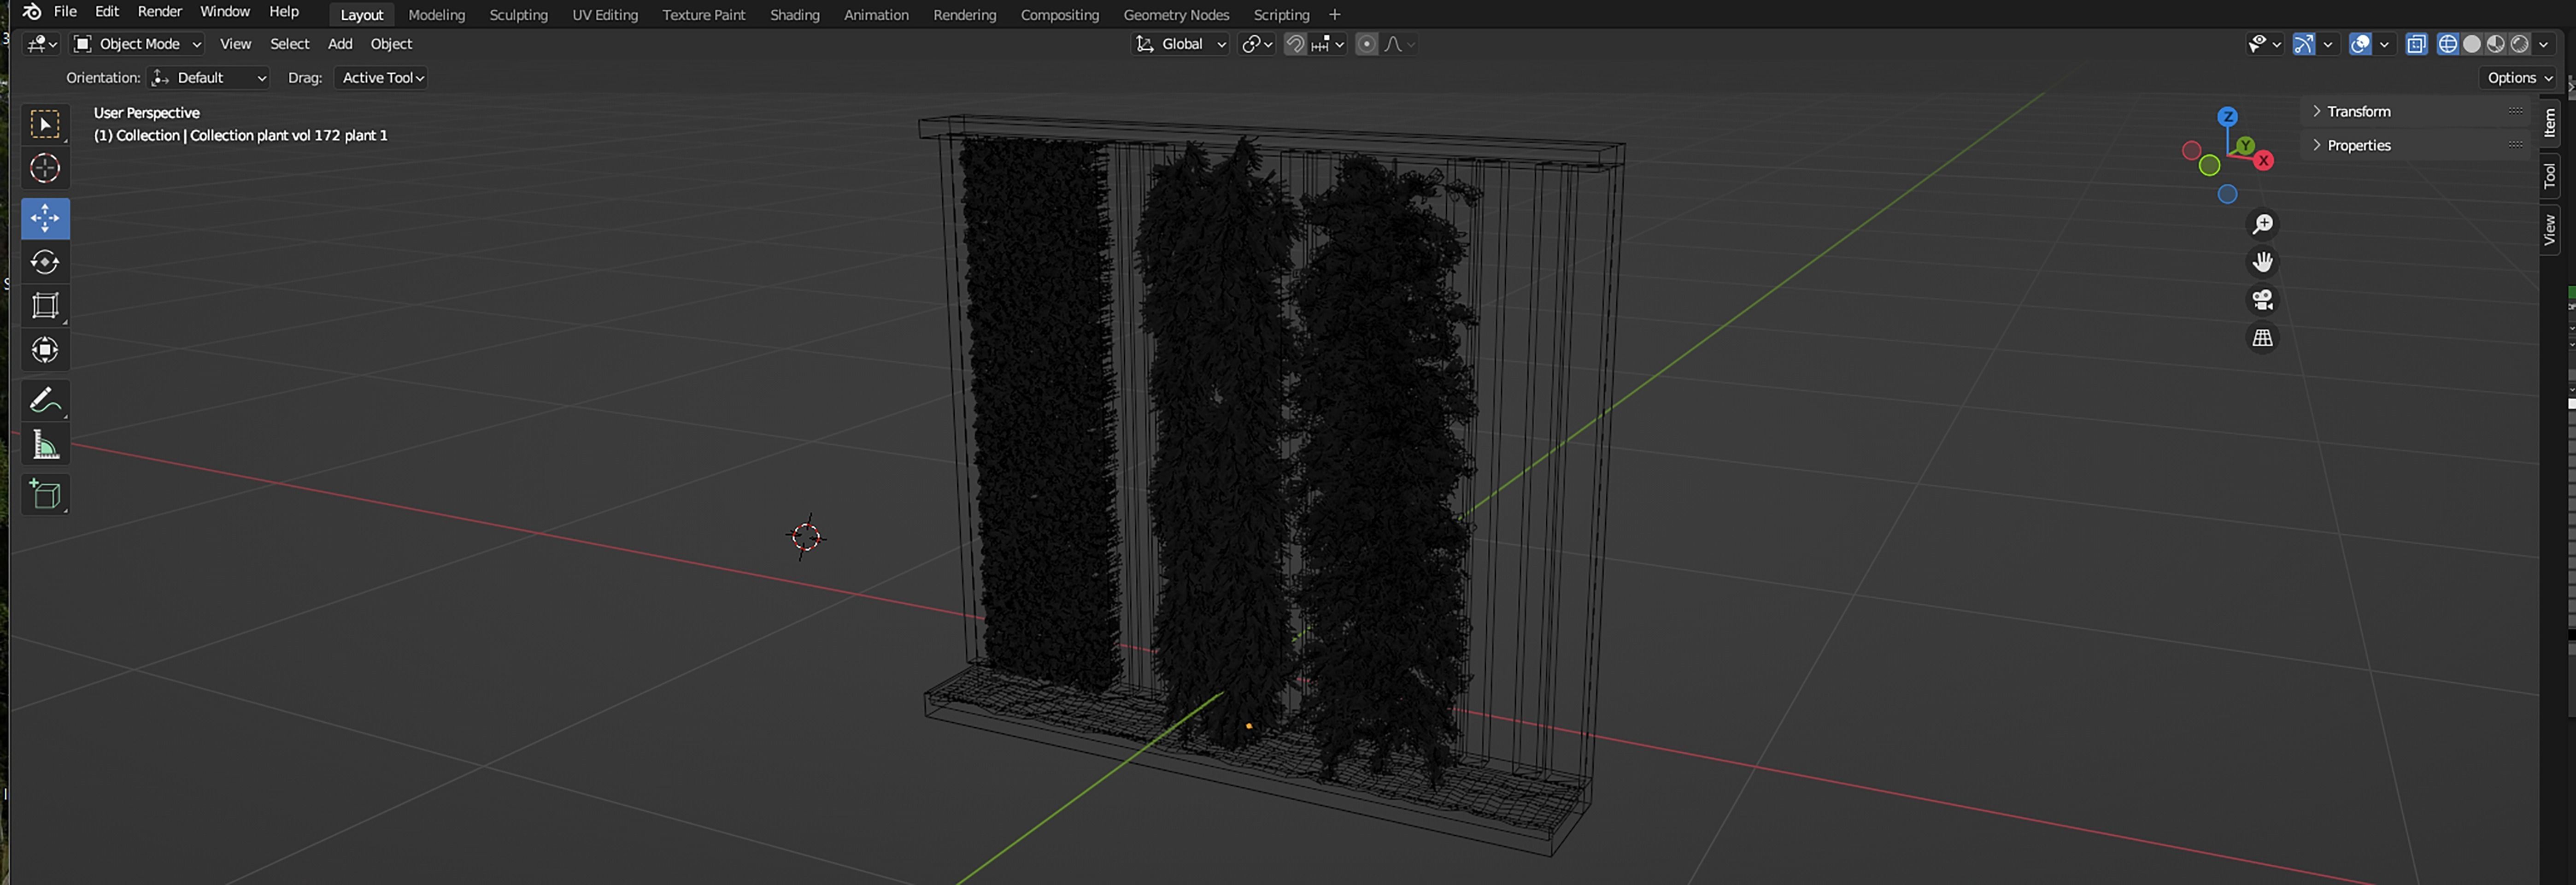The height and width of the screenshot is (885, 2576).
Task: Open the snapping options dropdown
Action: 1328,44
